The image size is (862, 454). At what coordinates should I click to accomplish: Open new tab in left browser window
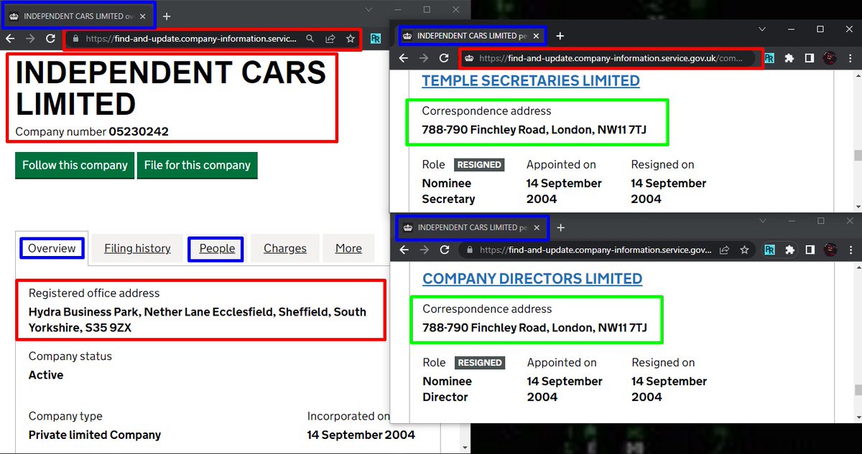(x=166, y=16)
